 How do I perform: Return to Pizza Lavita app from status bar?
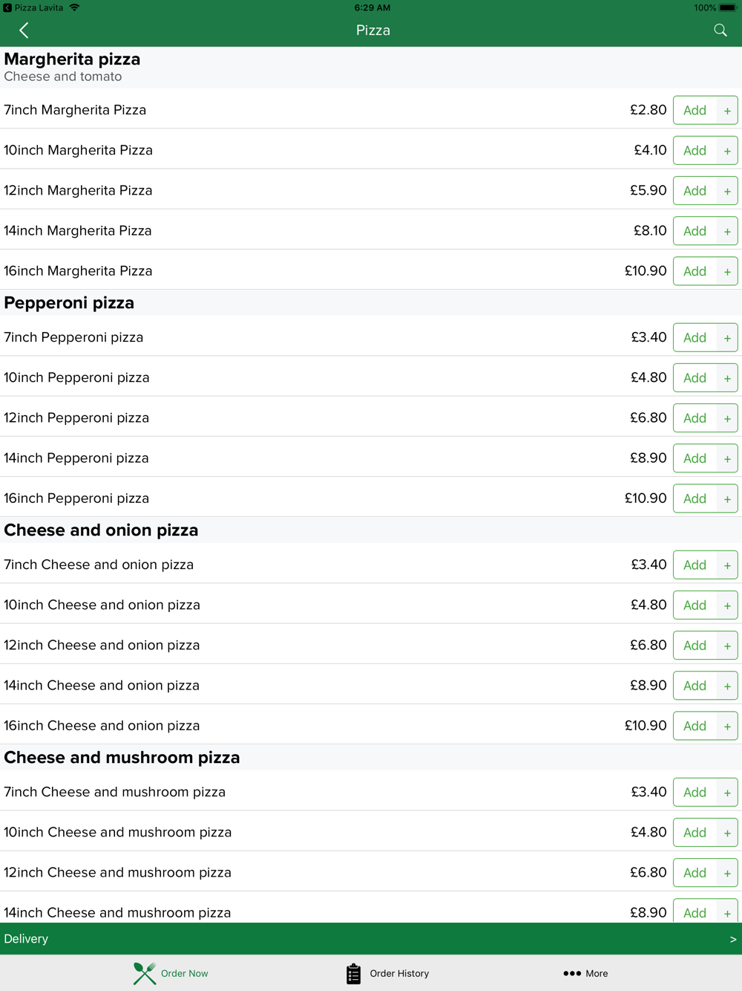tap(33, 7)
